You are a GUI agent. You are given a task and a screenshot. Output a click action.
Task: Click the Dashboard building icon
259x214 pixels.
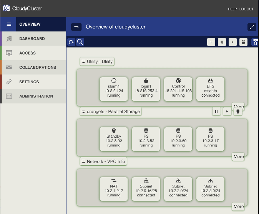(x=9, y=39)
